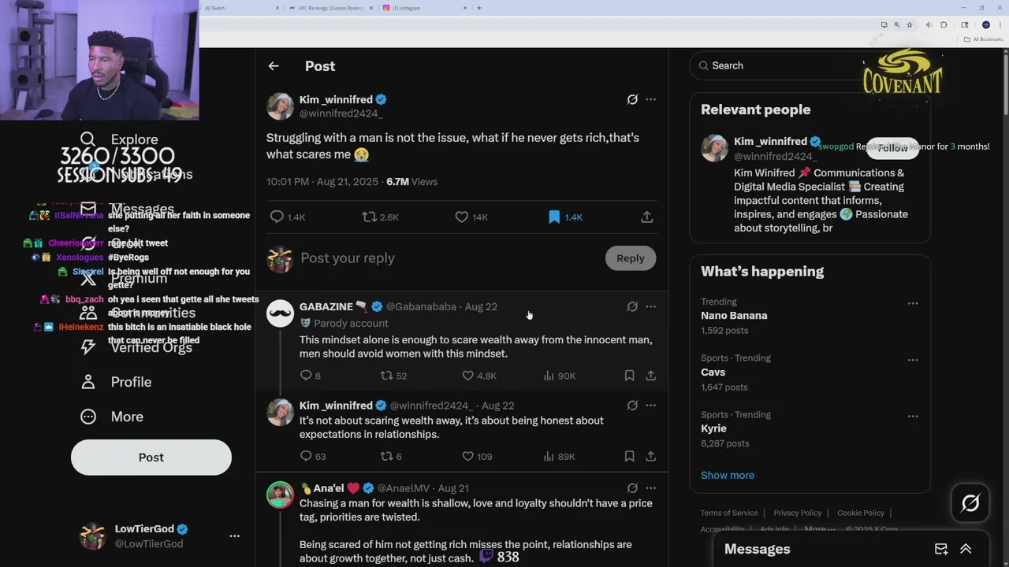Toggle the blue bookmark on the main post
The width and height of the screenshot is (1009, 567).
pos(554,217)
